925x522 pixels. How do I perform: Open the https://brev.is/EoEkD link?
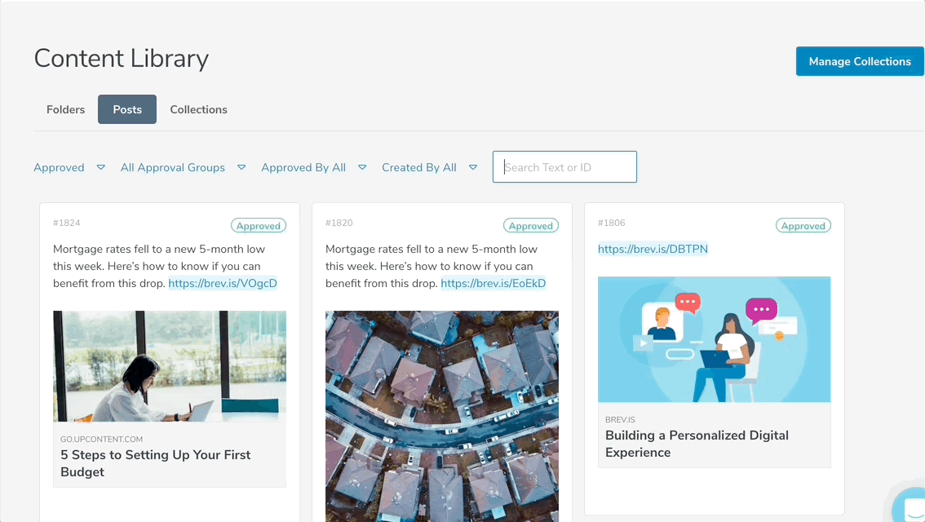(x=493, y=283)
